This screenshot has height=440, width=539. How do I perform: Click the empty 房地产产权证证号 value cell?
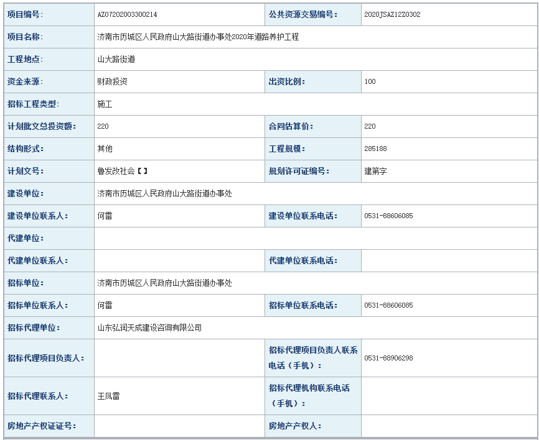tap(179, 426)
